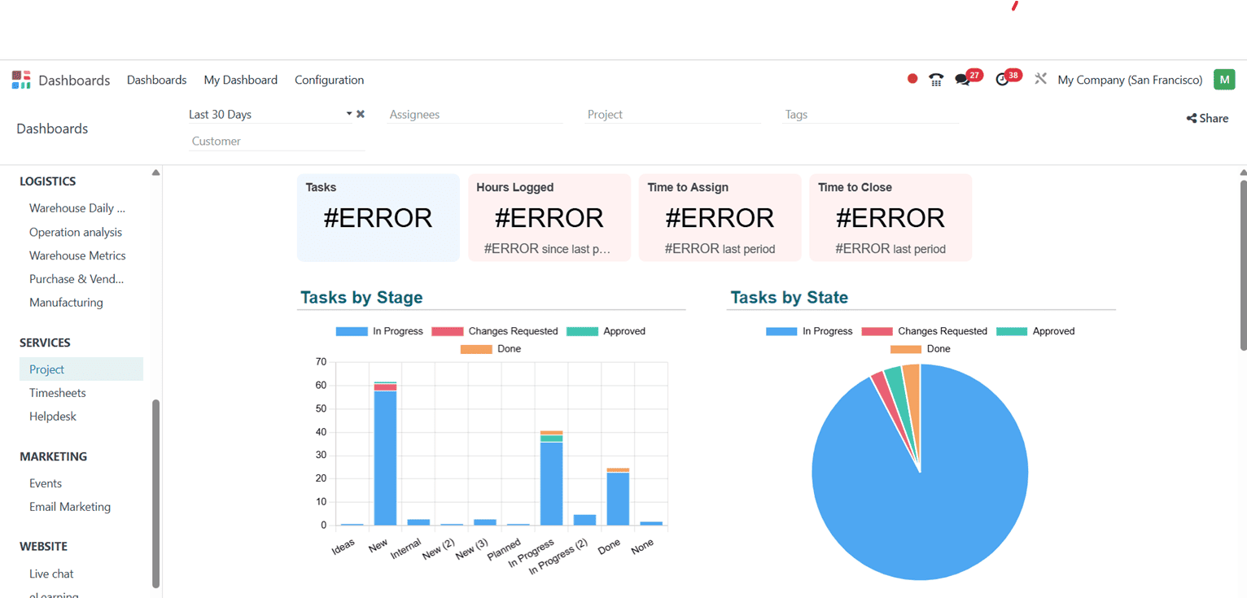Toggle Done legend in Tasks by Stage
This screenshot has width=1247, height=598.
tap(491, 349)
